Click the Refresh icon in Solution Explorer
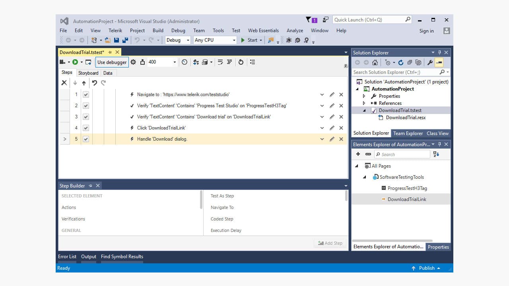The width and height of the screenshot is (509, 286). 401,63
